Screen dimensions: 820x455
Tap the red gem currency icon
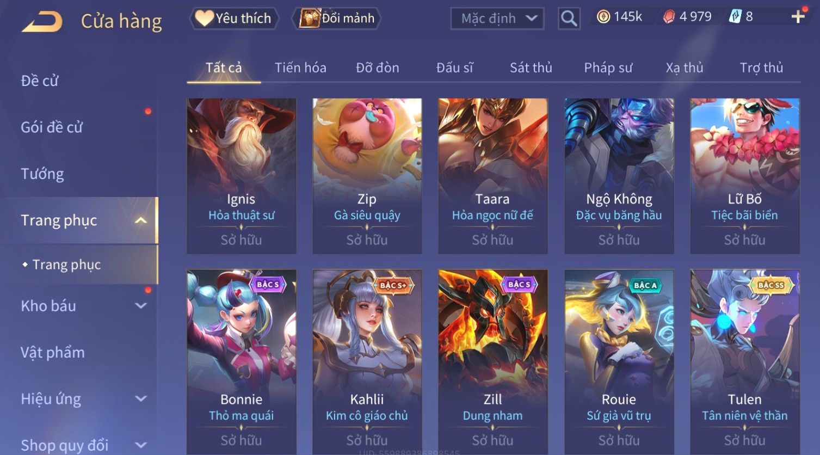pos(669,17)
